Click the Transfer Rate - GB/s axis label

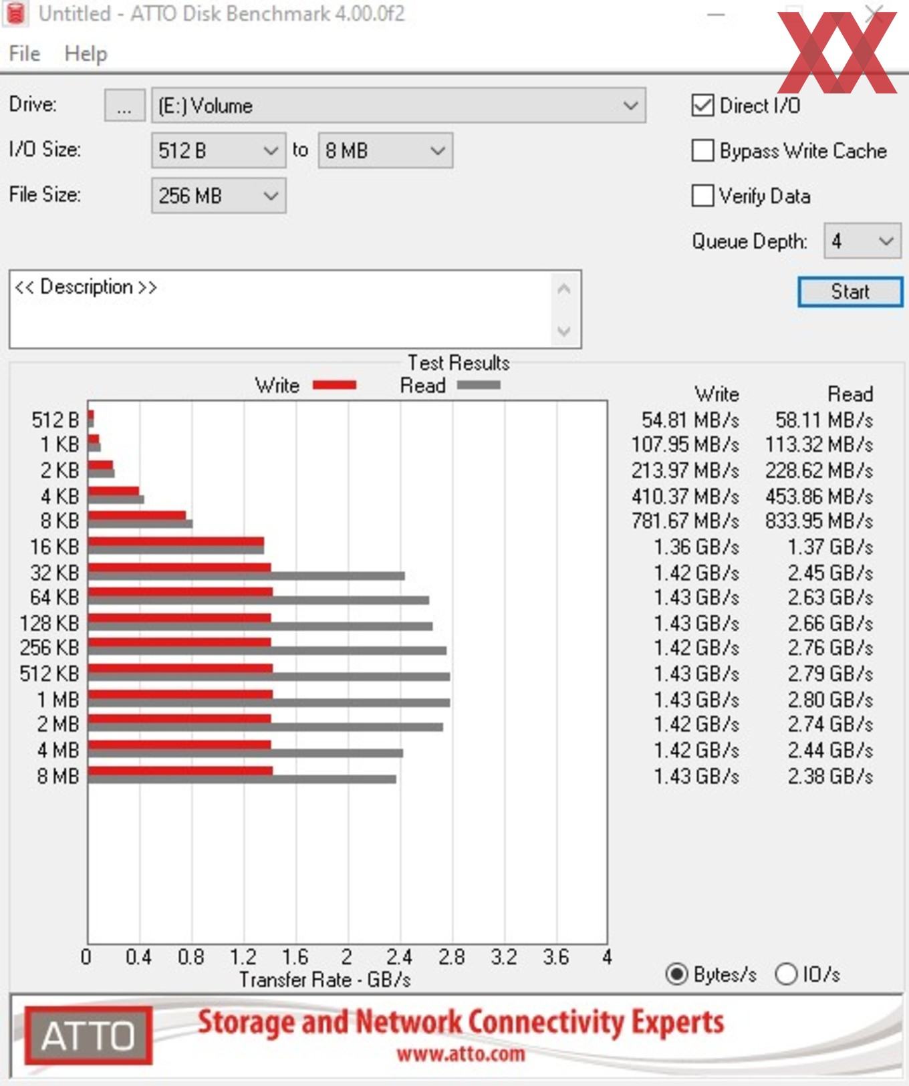(x=325, y=980)
